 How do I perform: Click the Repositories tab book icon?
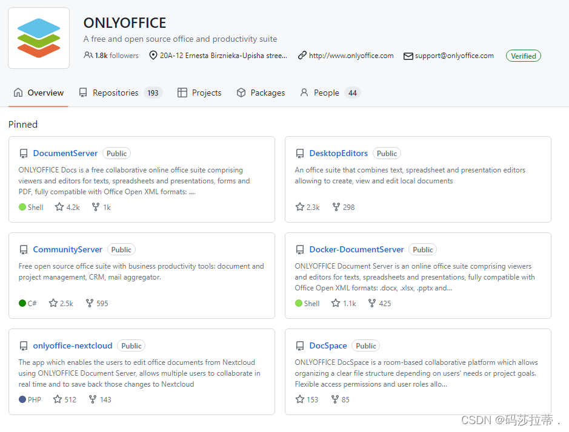tap(83, 93)
